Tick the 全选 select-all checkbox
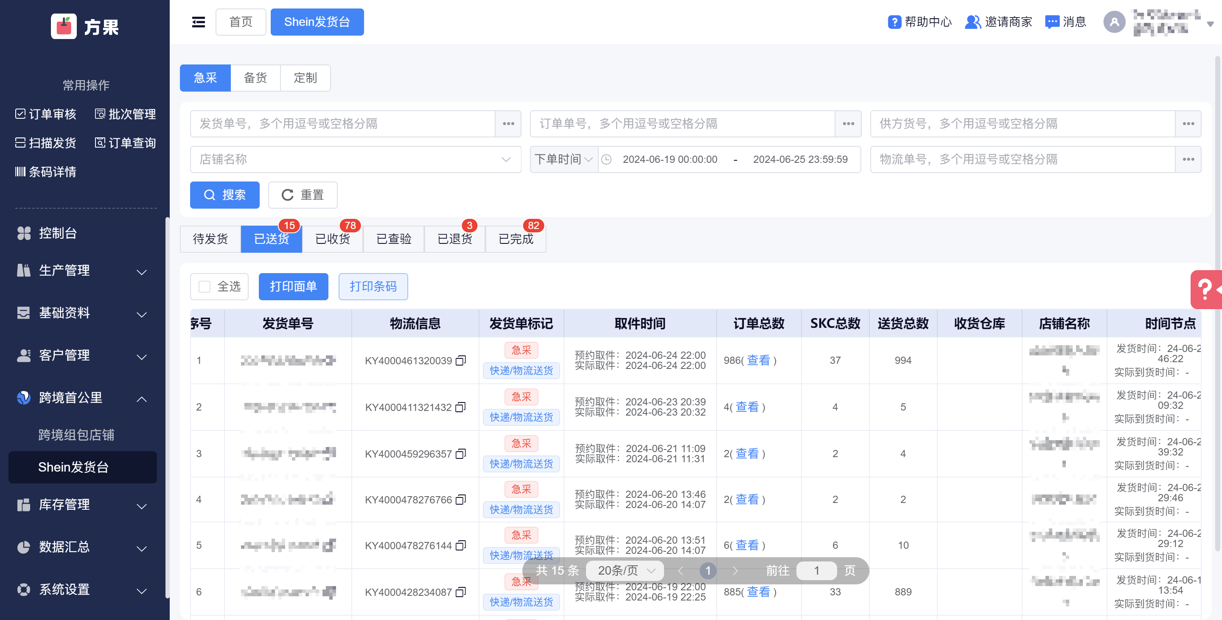Screen dimensions: 1222x620 [x=205, y=286]
